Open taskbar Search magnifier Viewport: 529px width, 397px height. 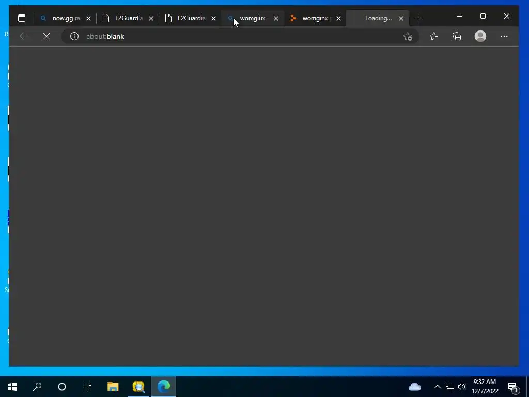(37, 387)
